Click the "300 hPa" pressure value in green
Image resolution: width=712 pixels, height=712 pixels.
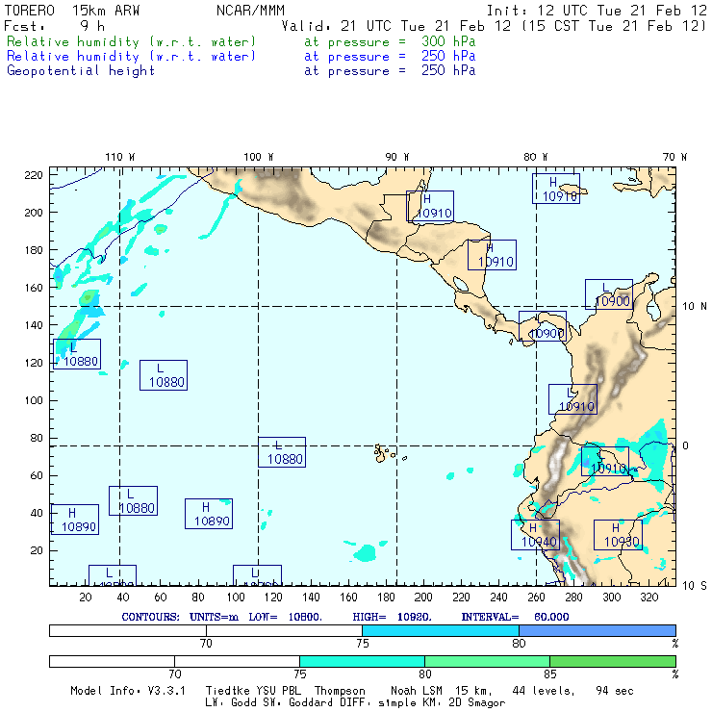[x=448, y=41]
